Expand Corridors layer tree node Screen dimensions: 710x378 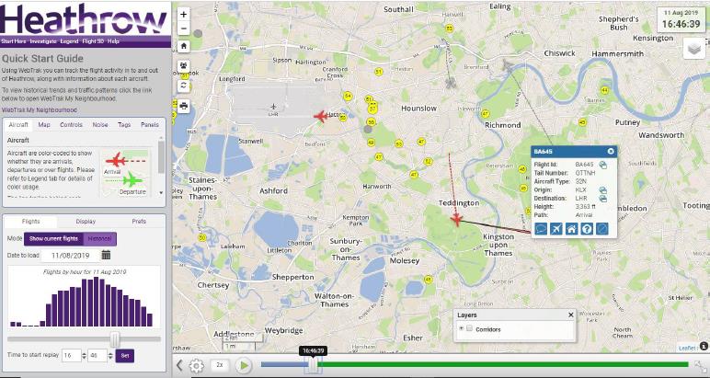click(462, 328)
